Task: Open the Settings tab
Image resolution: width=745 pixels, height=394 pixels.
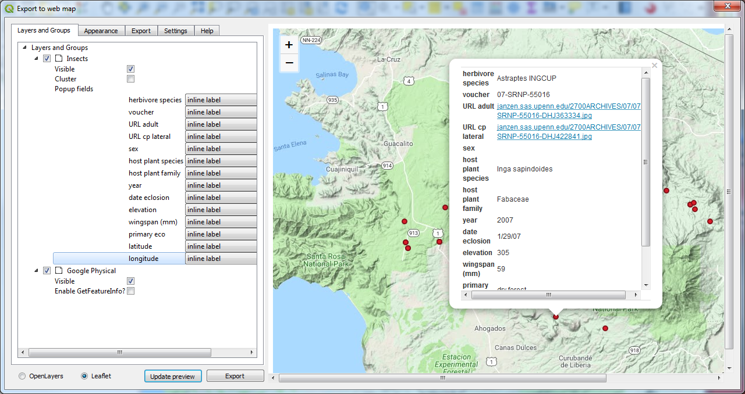Action: coord(175,31)
